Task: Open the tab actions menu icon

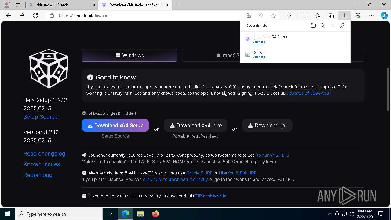Action: coord(18,5)
